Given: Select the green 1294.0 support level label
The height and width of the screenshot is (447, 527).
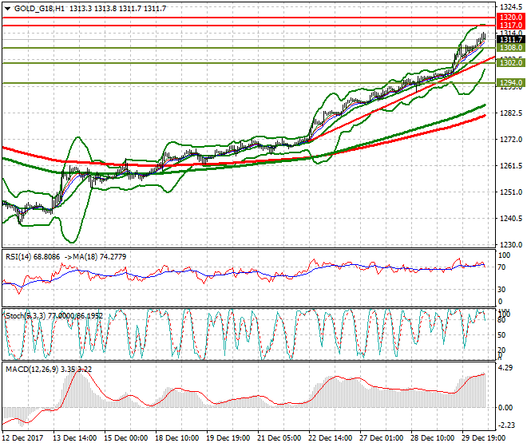Looking at the screenshot, I should 510,83.
